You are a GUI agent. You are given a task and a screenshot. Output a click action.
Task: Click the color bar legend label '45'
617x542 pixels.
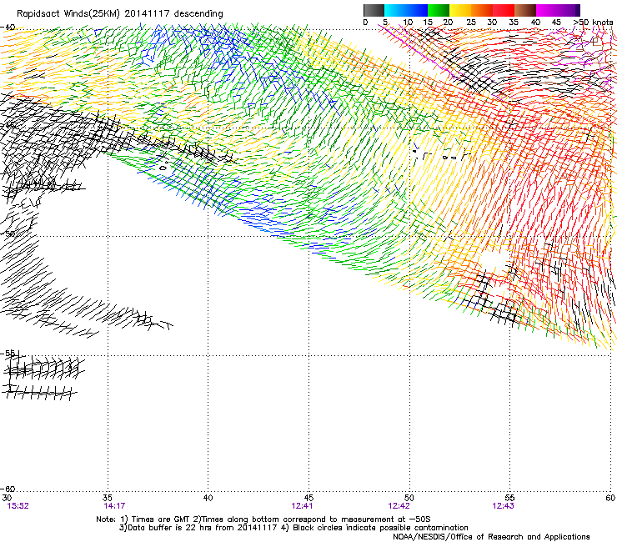[x=556, y=23]
